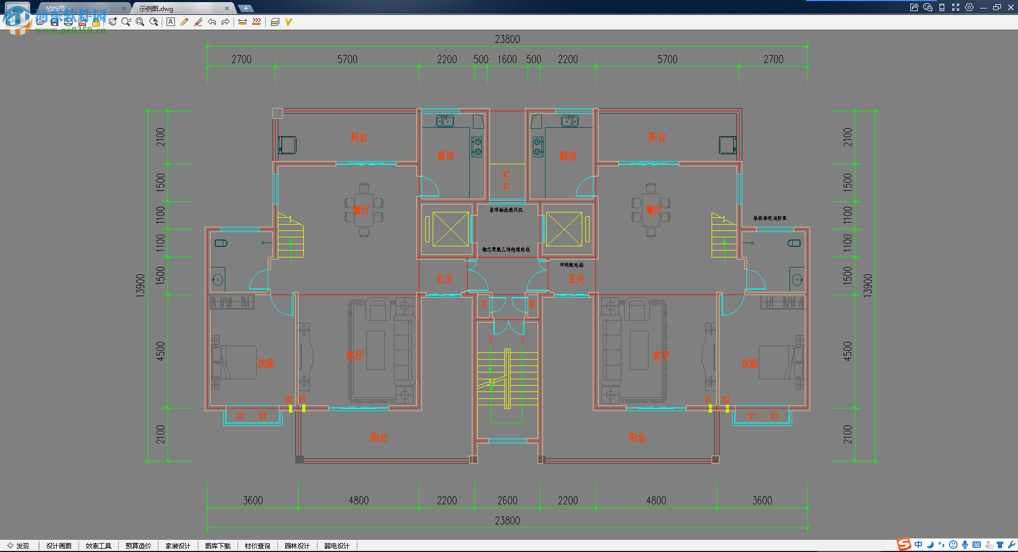The image size is (1018, 552).
Task: Close the 示例图.dwg tab
Action: pos(227,8)
